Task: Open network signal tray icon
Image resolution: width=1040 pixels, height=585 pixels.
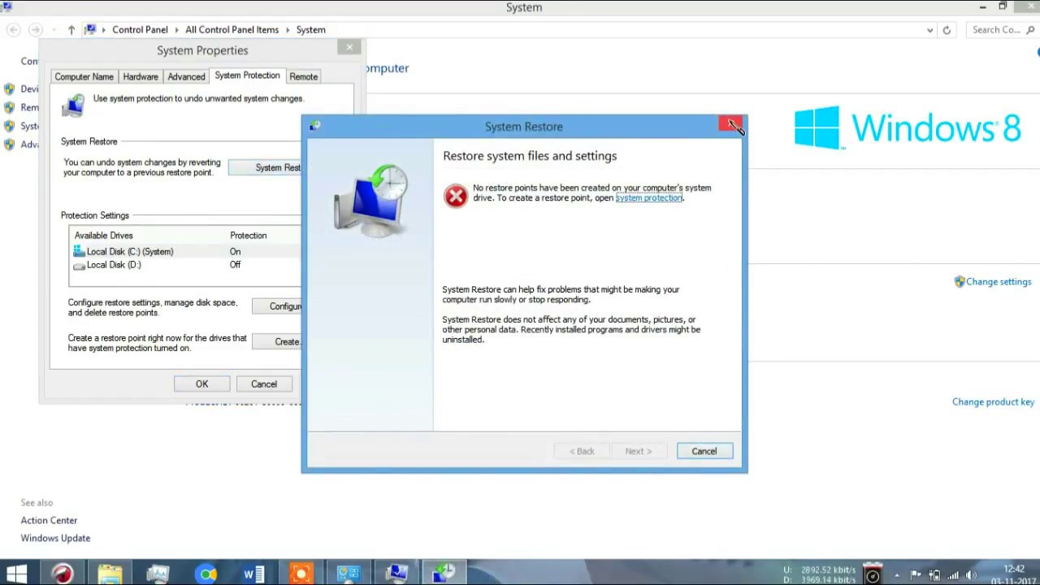Action: [x=952, y=575]
